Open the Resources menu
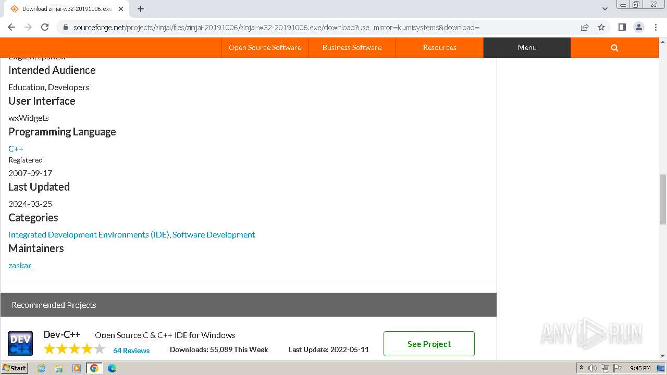The image size is (667, 375). [439, 47]
